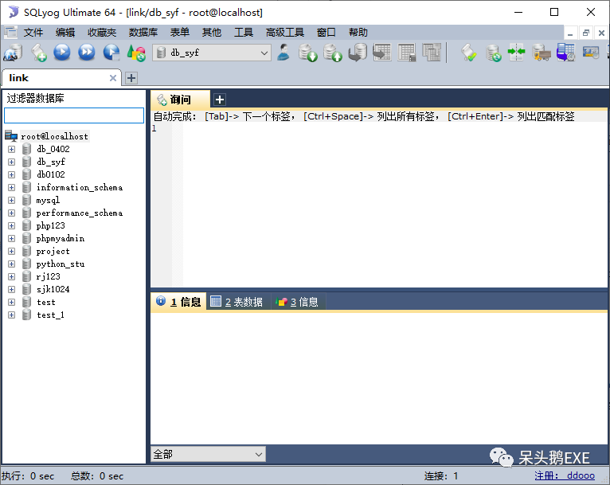Viewport: 610px width, 485px height.
Task: Expand the python_stu database node
Action: tap(12, 264)
